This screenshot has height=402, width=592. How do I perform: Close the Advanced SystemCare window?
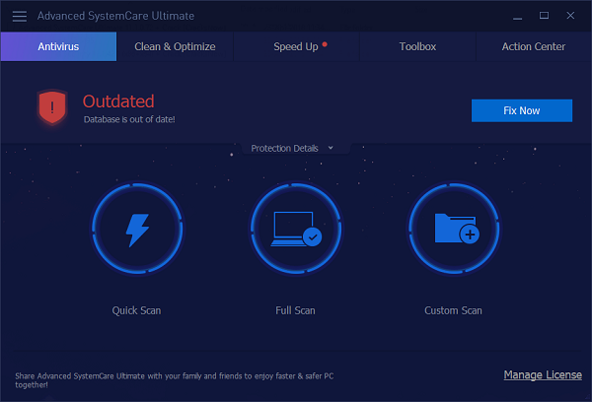click(571, 16)
